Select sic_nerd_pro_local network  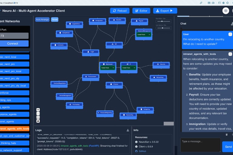pyautogui.click(x=14, y=71)
